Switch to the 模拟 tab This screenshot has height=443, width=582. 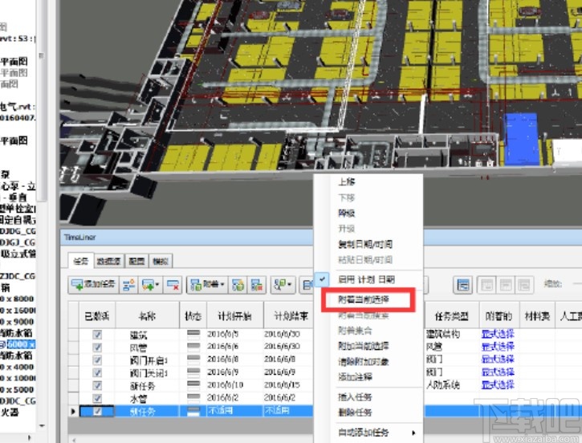click(x=161, y=261)
